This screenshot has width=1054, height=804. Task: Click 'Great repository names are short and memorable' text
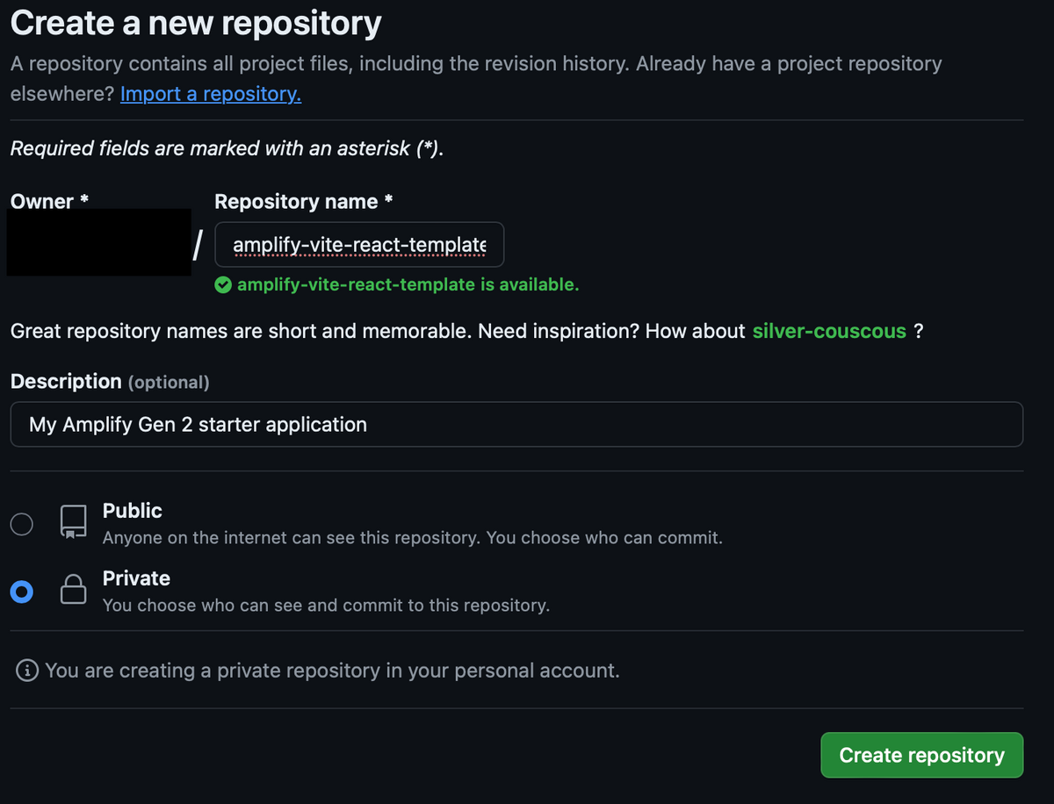coord(241,331)
